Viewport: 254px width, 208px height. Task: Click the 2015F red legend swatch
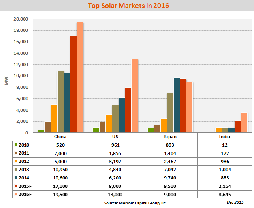15,185
